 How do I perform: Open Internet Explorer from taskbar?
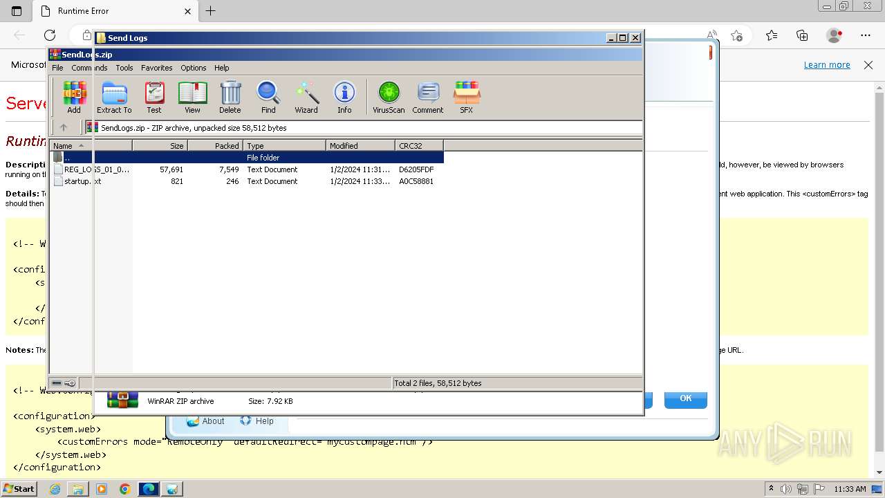click(x=55, y=489)
